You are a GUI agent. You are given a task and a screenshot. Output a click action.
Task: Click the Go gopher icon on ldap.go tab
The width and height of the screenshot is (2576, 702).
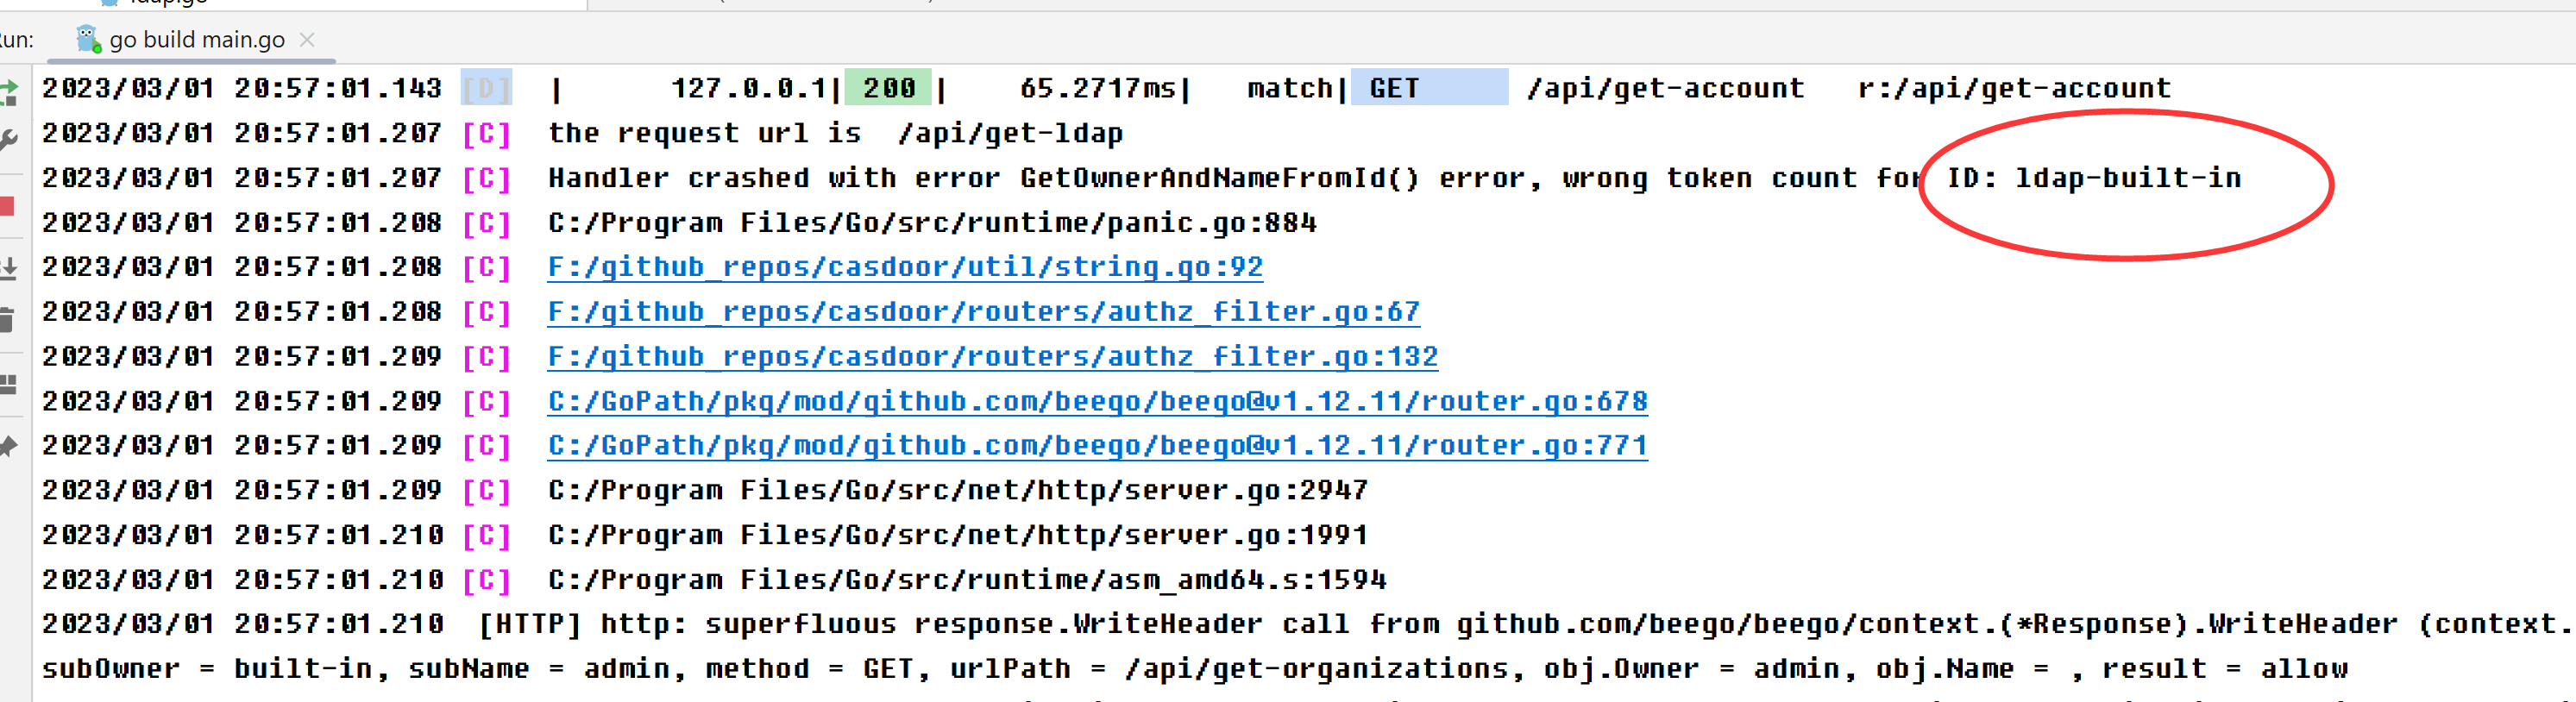point(108,3)
